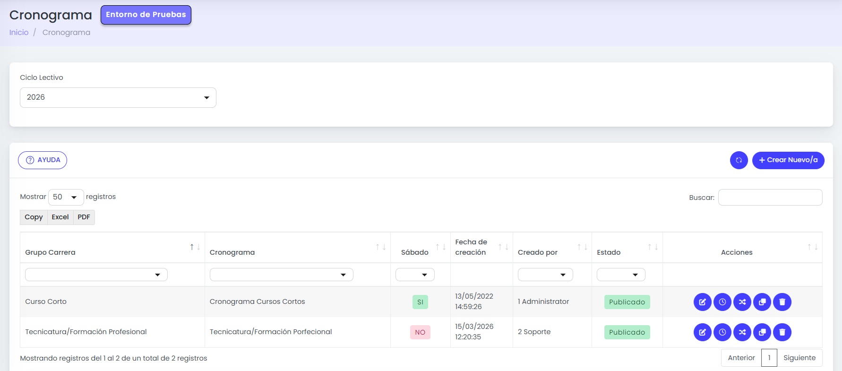Open Grupo Carrera filter dropdown

click(x=96, y=275)
